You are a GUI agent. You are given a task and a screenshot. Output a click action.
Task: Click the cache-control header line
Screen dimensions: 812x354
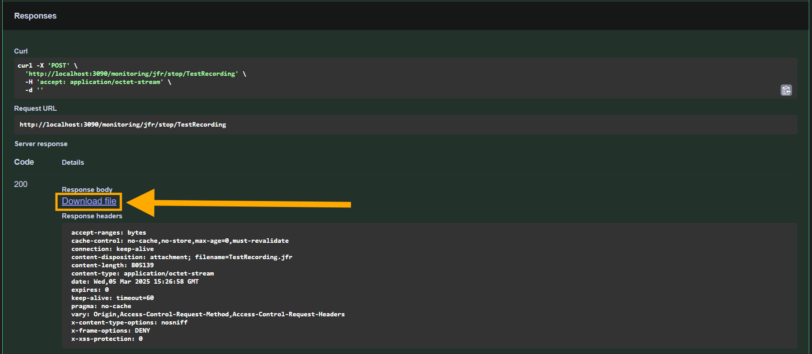pos(180,241)
